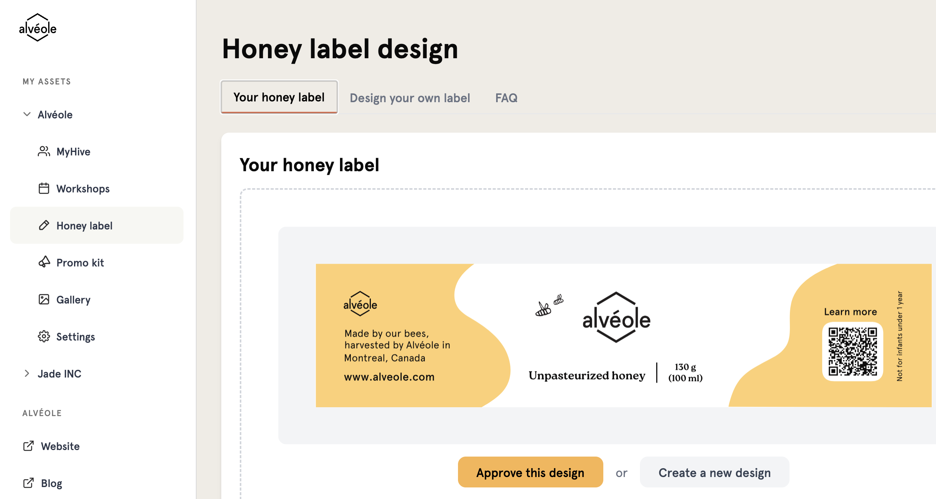Click 'Unpasteurized honey' text on label

587,375
